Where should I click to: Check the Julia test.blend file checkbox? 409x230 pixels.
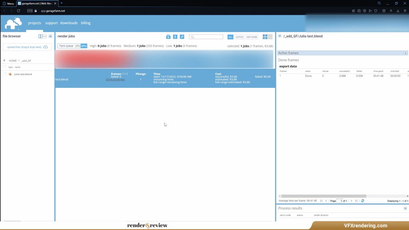coord(5,74)
